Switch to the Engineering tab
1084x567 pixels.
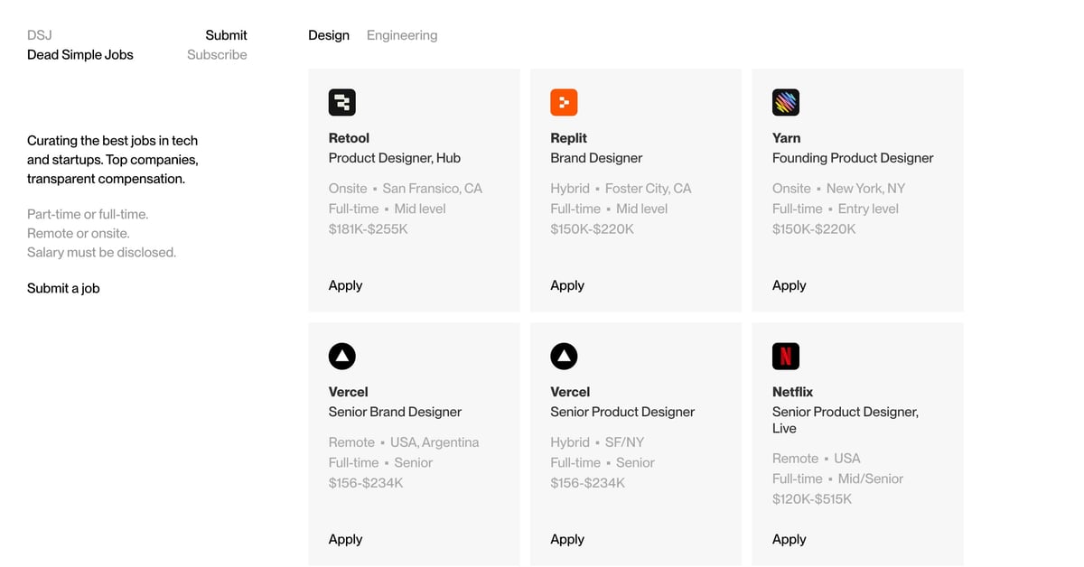(402, 35)
